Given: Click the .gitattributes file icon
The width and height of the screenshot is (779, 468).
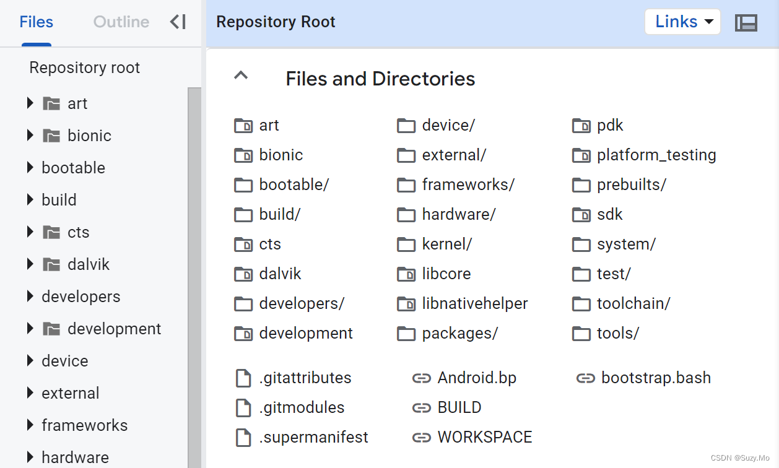Looking at the screenshot, I should point(243,378).
